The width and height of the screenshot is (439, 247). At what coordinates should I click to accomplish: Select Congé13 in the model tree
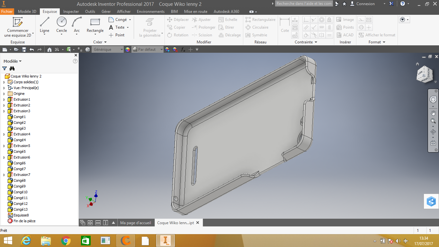[21, 209]
